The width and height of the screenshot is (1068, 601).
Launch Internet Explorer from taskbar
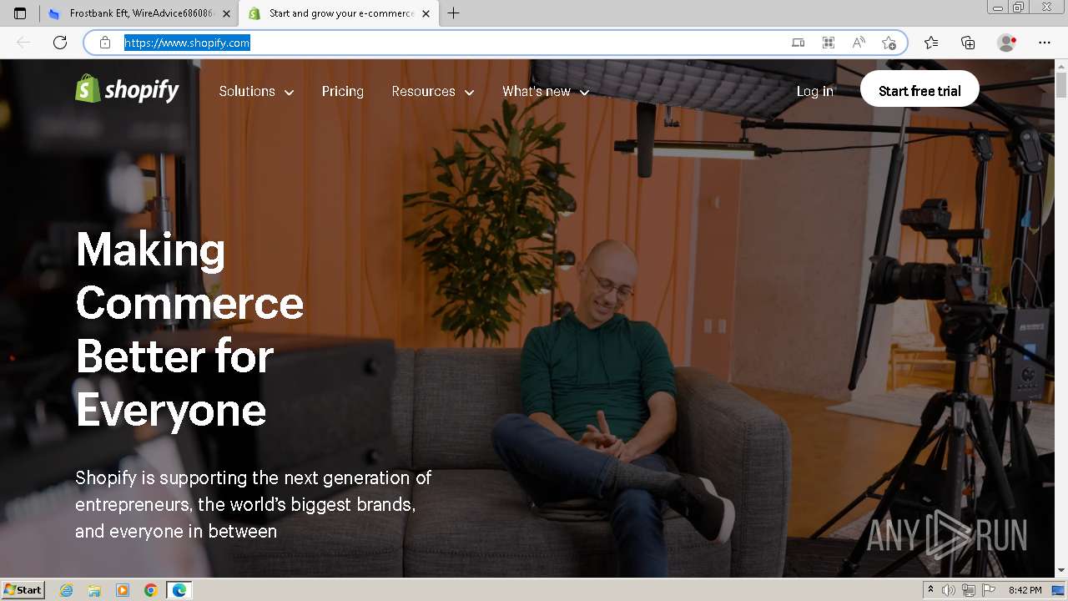[x=67, y=590]
